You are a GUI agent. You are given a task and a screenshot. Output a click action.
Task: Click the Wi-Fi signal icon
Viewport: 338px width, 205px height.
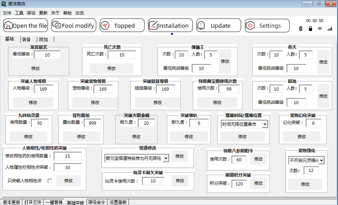pyautogui.click(x=320, y=29)
